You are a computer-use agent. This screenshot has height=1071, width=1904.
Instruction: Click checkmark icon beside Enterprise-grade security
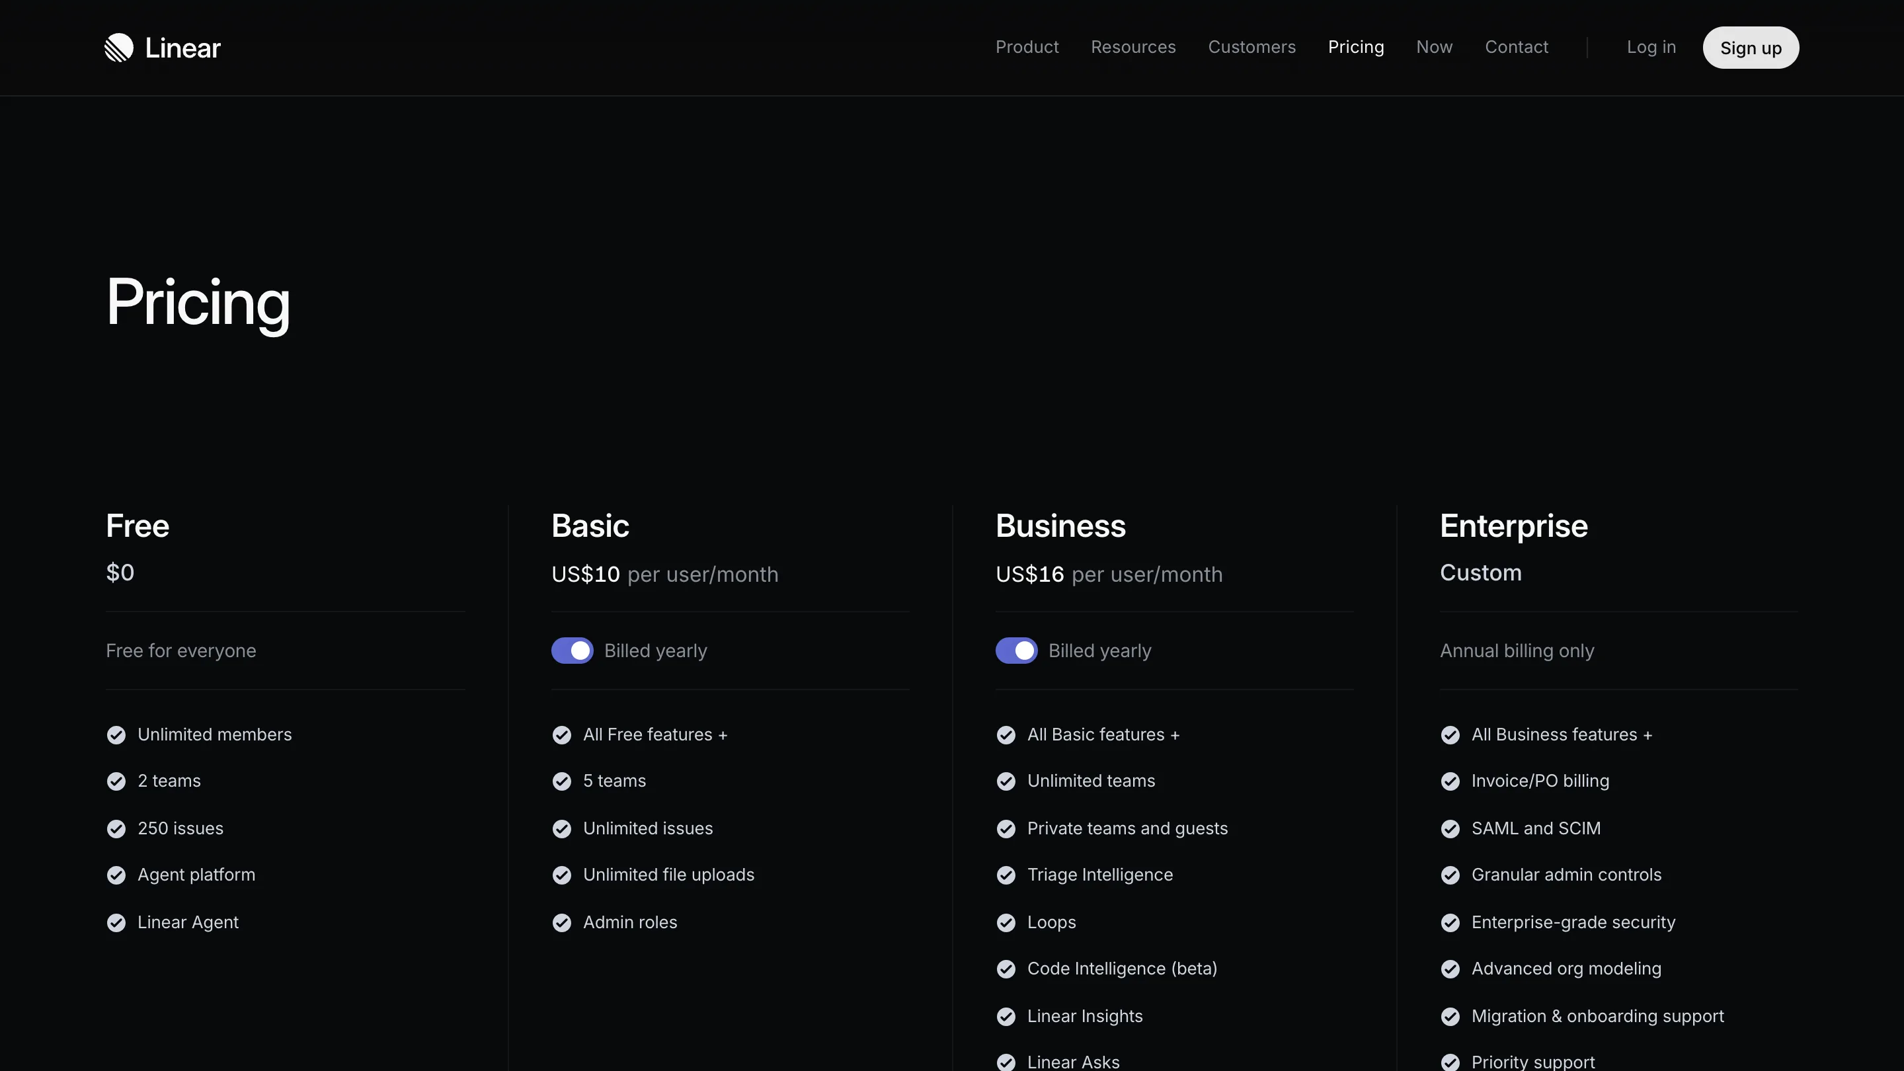click(x=1450, y=922)
